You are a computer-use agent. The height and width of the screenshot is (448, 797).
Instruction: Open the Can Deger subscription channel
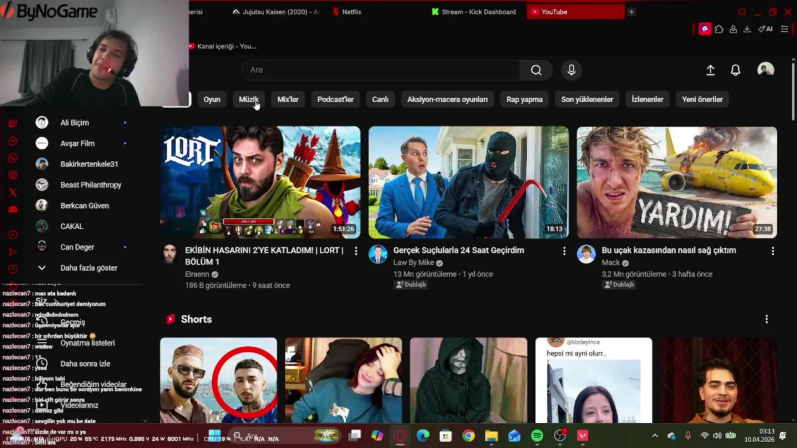77,248
